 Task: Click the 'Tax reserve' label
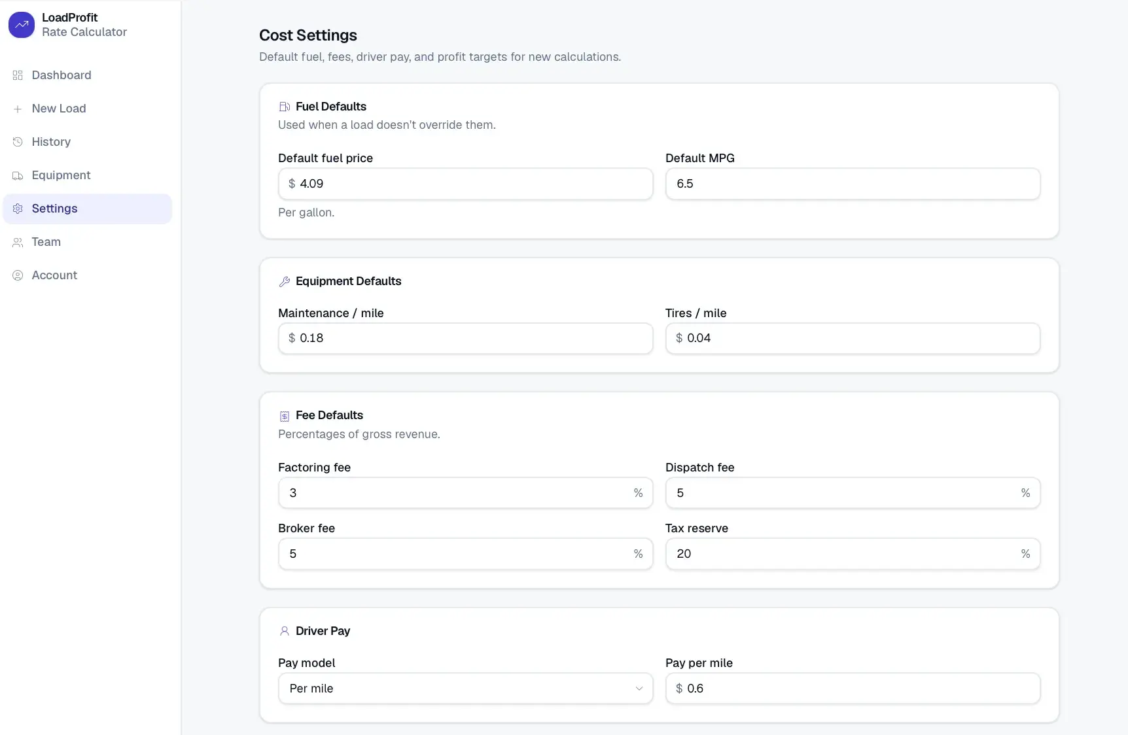pyautogui.click(x=697, y=528)
